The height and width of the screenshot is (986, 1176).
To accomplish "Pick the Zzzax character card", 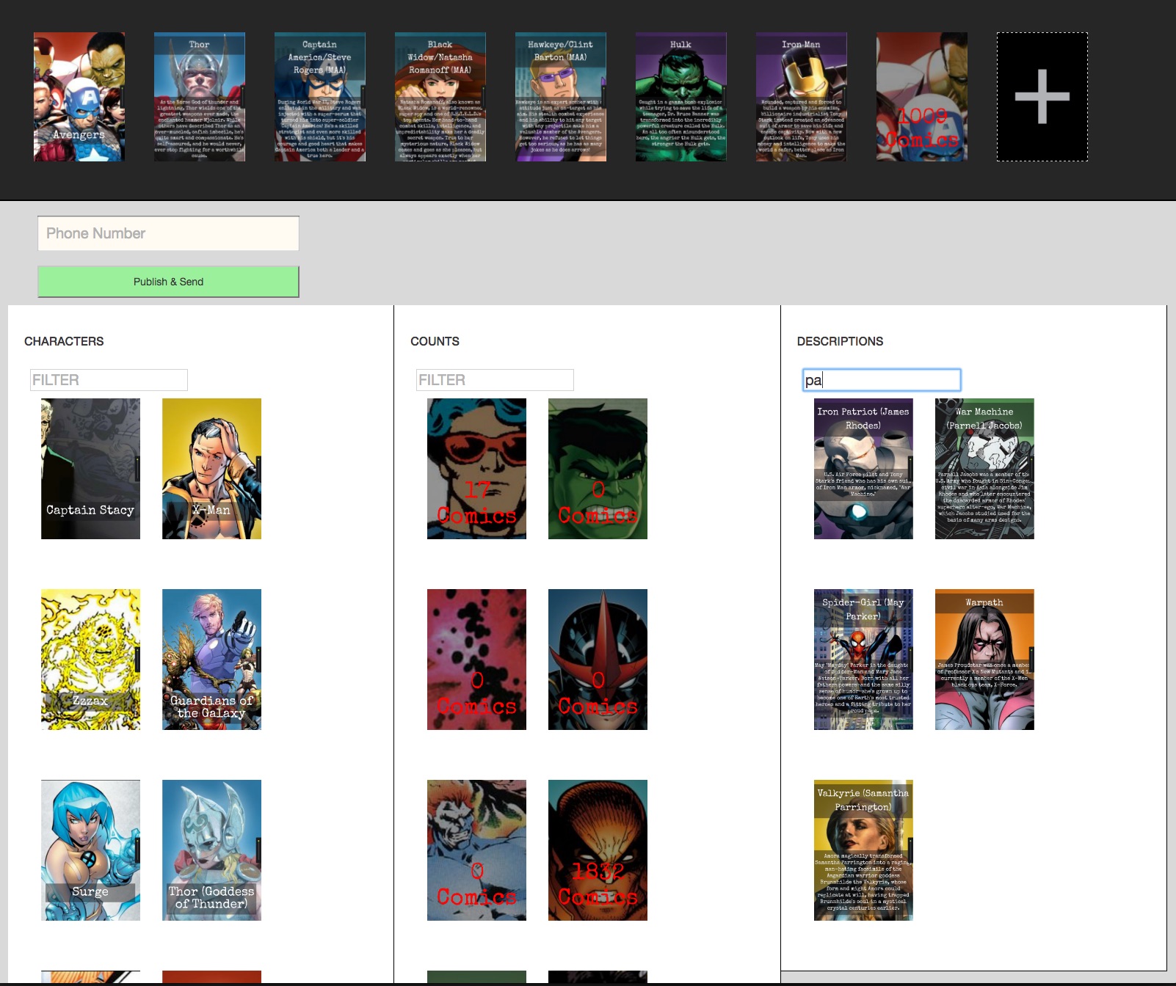I will tap(90, 660).
